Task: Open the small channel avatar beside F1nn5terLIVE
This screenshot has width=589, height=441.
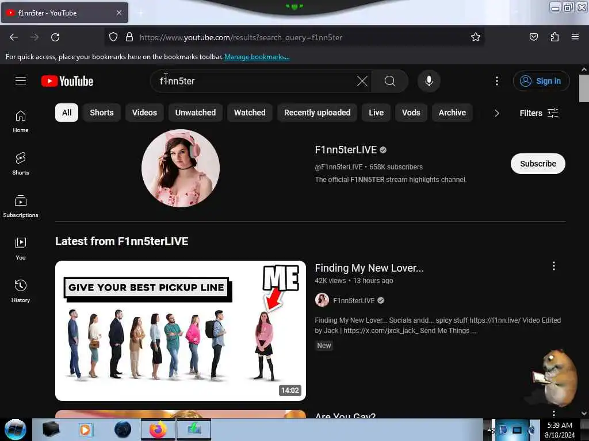Action: click(x=322, y=300)
